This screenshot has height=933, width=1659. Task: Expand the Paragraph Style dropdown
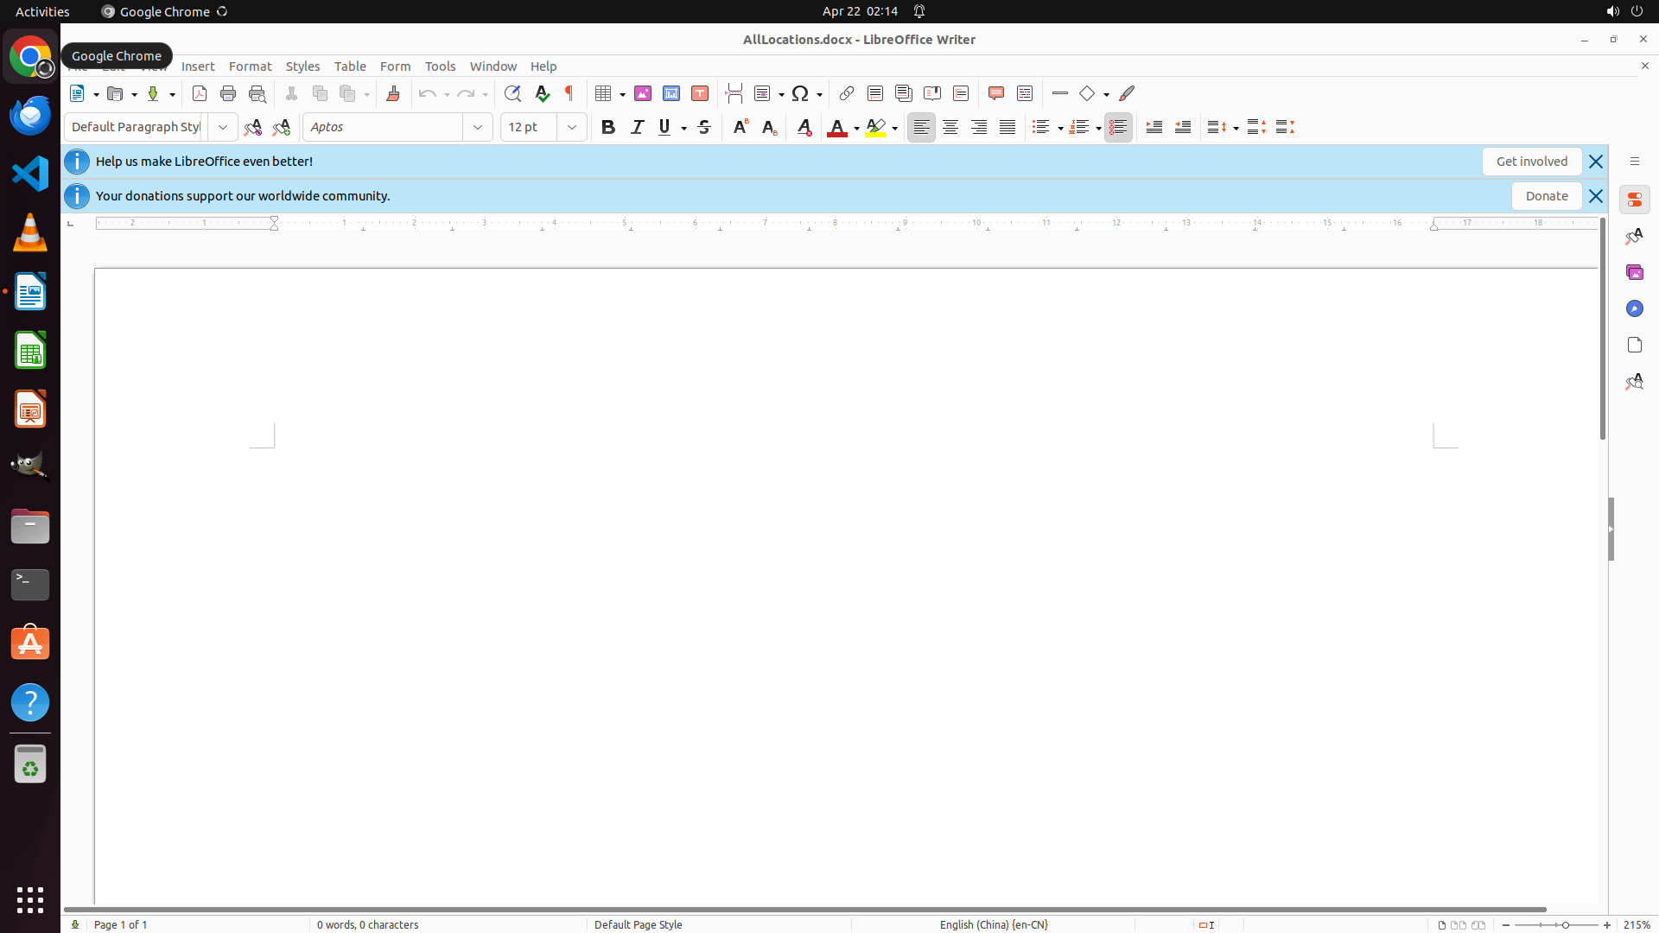223,127
